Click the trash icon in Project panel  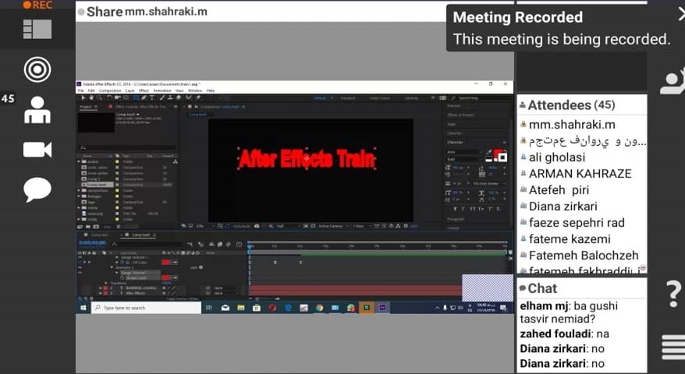119,227
